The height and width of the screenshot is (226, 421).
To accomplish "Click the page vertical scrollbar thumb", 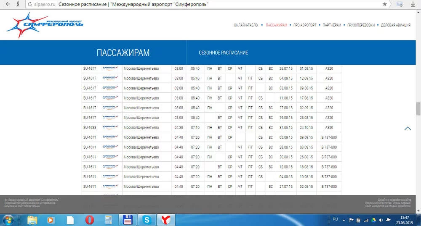I will [418, 108].
